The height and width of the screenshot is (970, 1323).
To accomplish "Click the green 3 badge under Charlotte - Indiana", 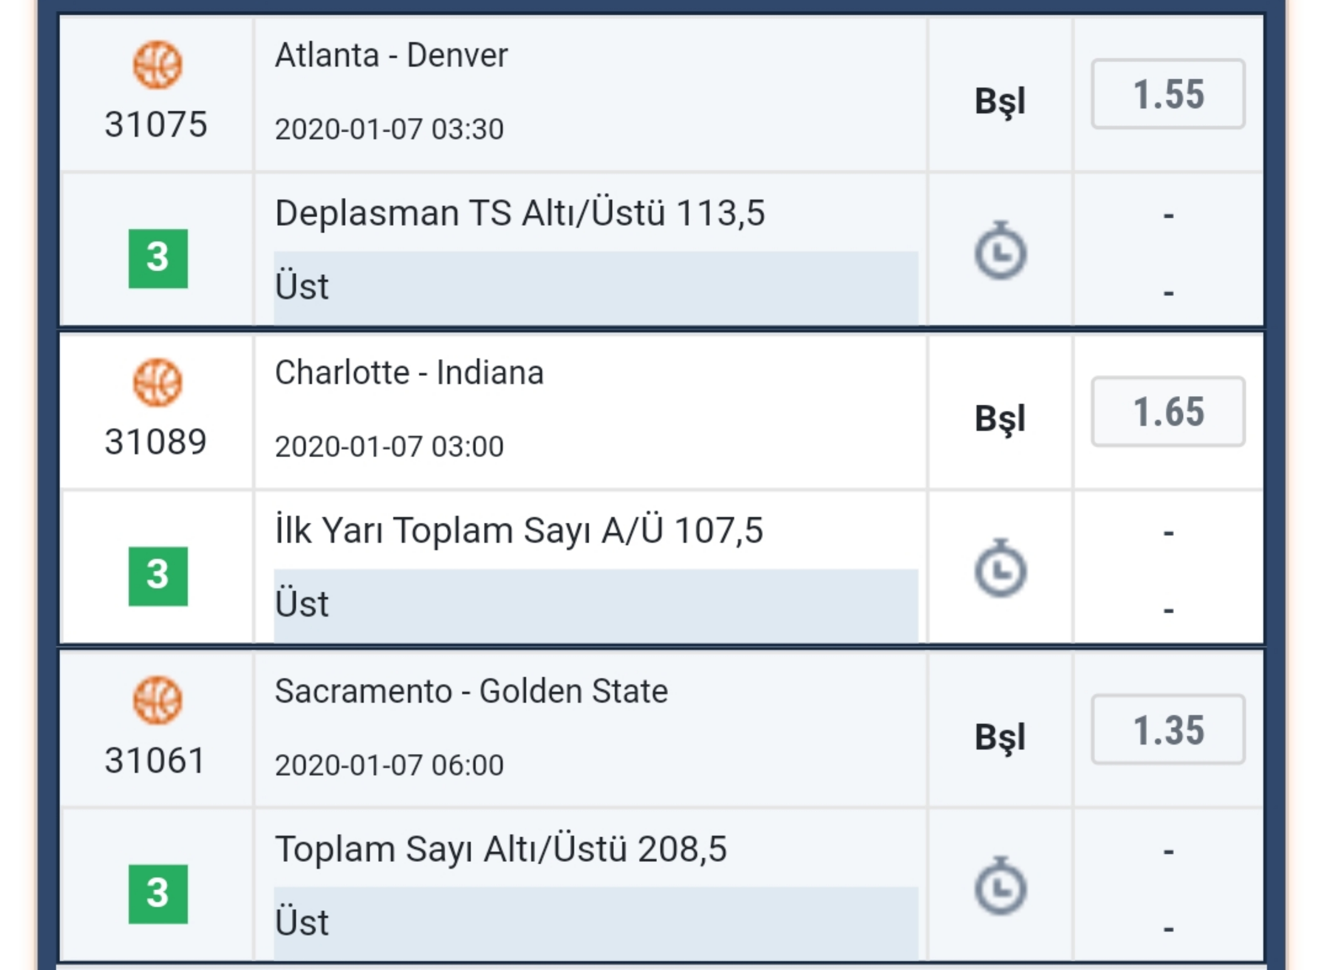I will tap(158, 576).
